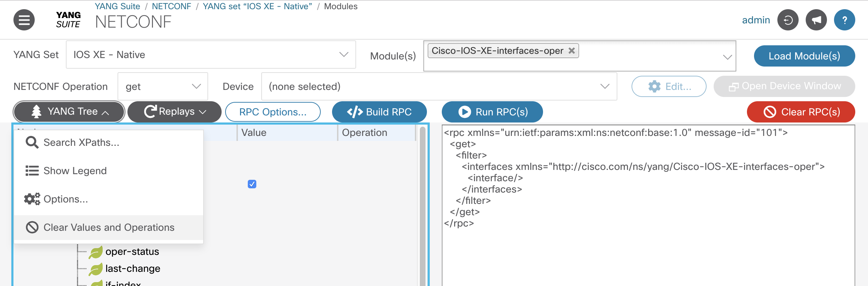Collapse the YANG Tree menu
The height and width of the screenshot is (286, 868).
click(x=69, y=112)
